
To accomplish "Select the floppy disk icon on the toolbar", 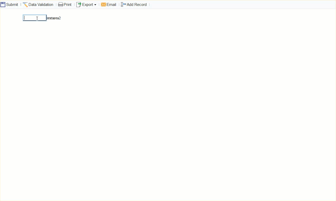I will pyautogui.click(x=3, y=4).
